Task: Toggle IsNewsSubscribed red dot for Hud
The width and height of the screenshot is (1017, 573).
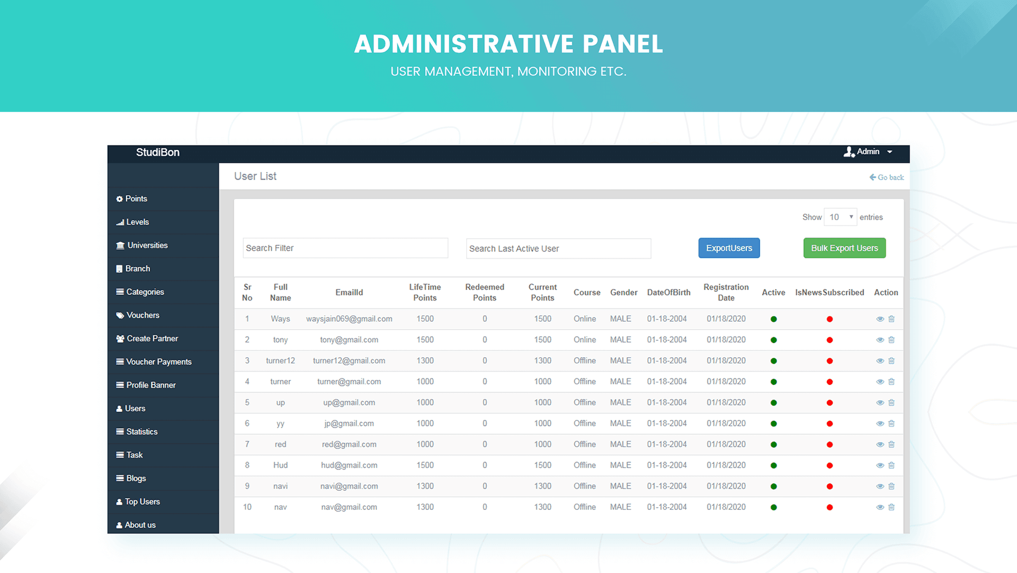Action: [x=829, y=466]
